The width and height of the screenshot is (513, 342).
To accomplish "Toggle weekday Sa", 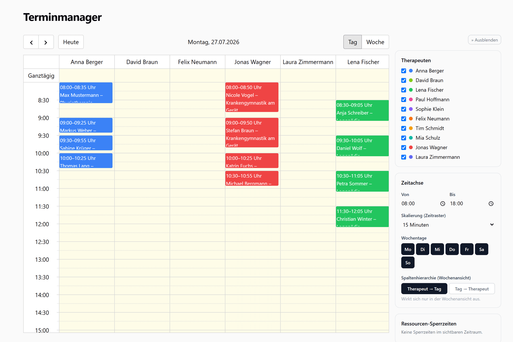I will (482, 249).
